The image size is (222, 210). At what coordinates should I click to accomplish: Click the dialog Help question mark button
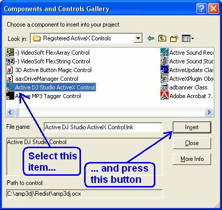(x=201, y=8)
